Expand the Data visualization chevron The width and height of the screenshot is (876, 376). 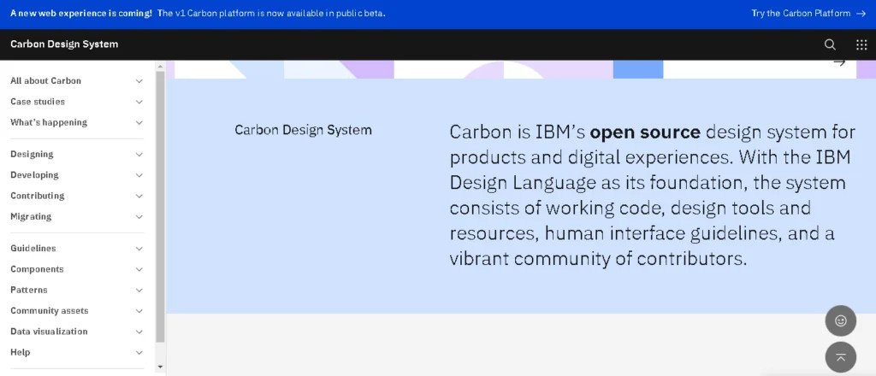pos(139,332)
